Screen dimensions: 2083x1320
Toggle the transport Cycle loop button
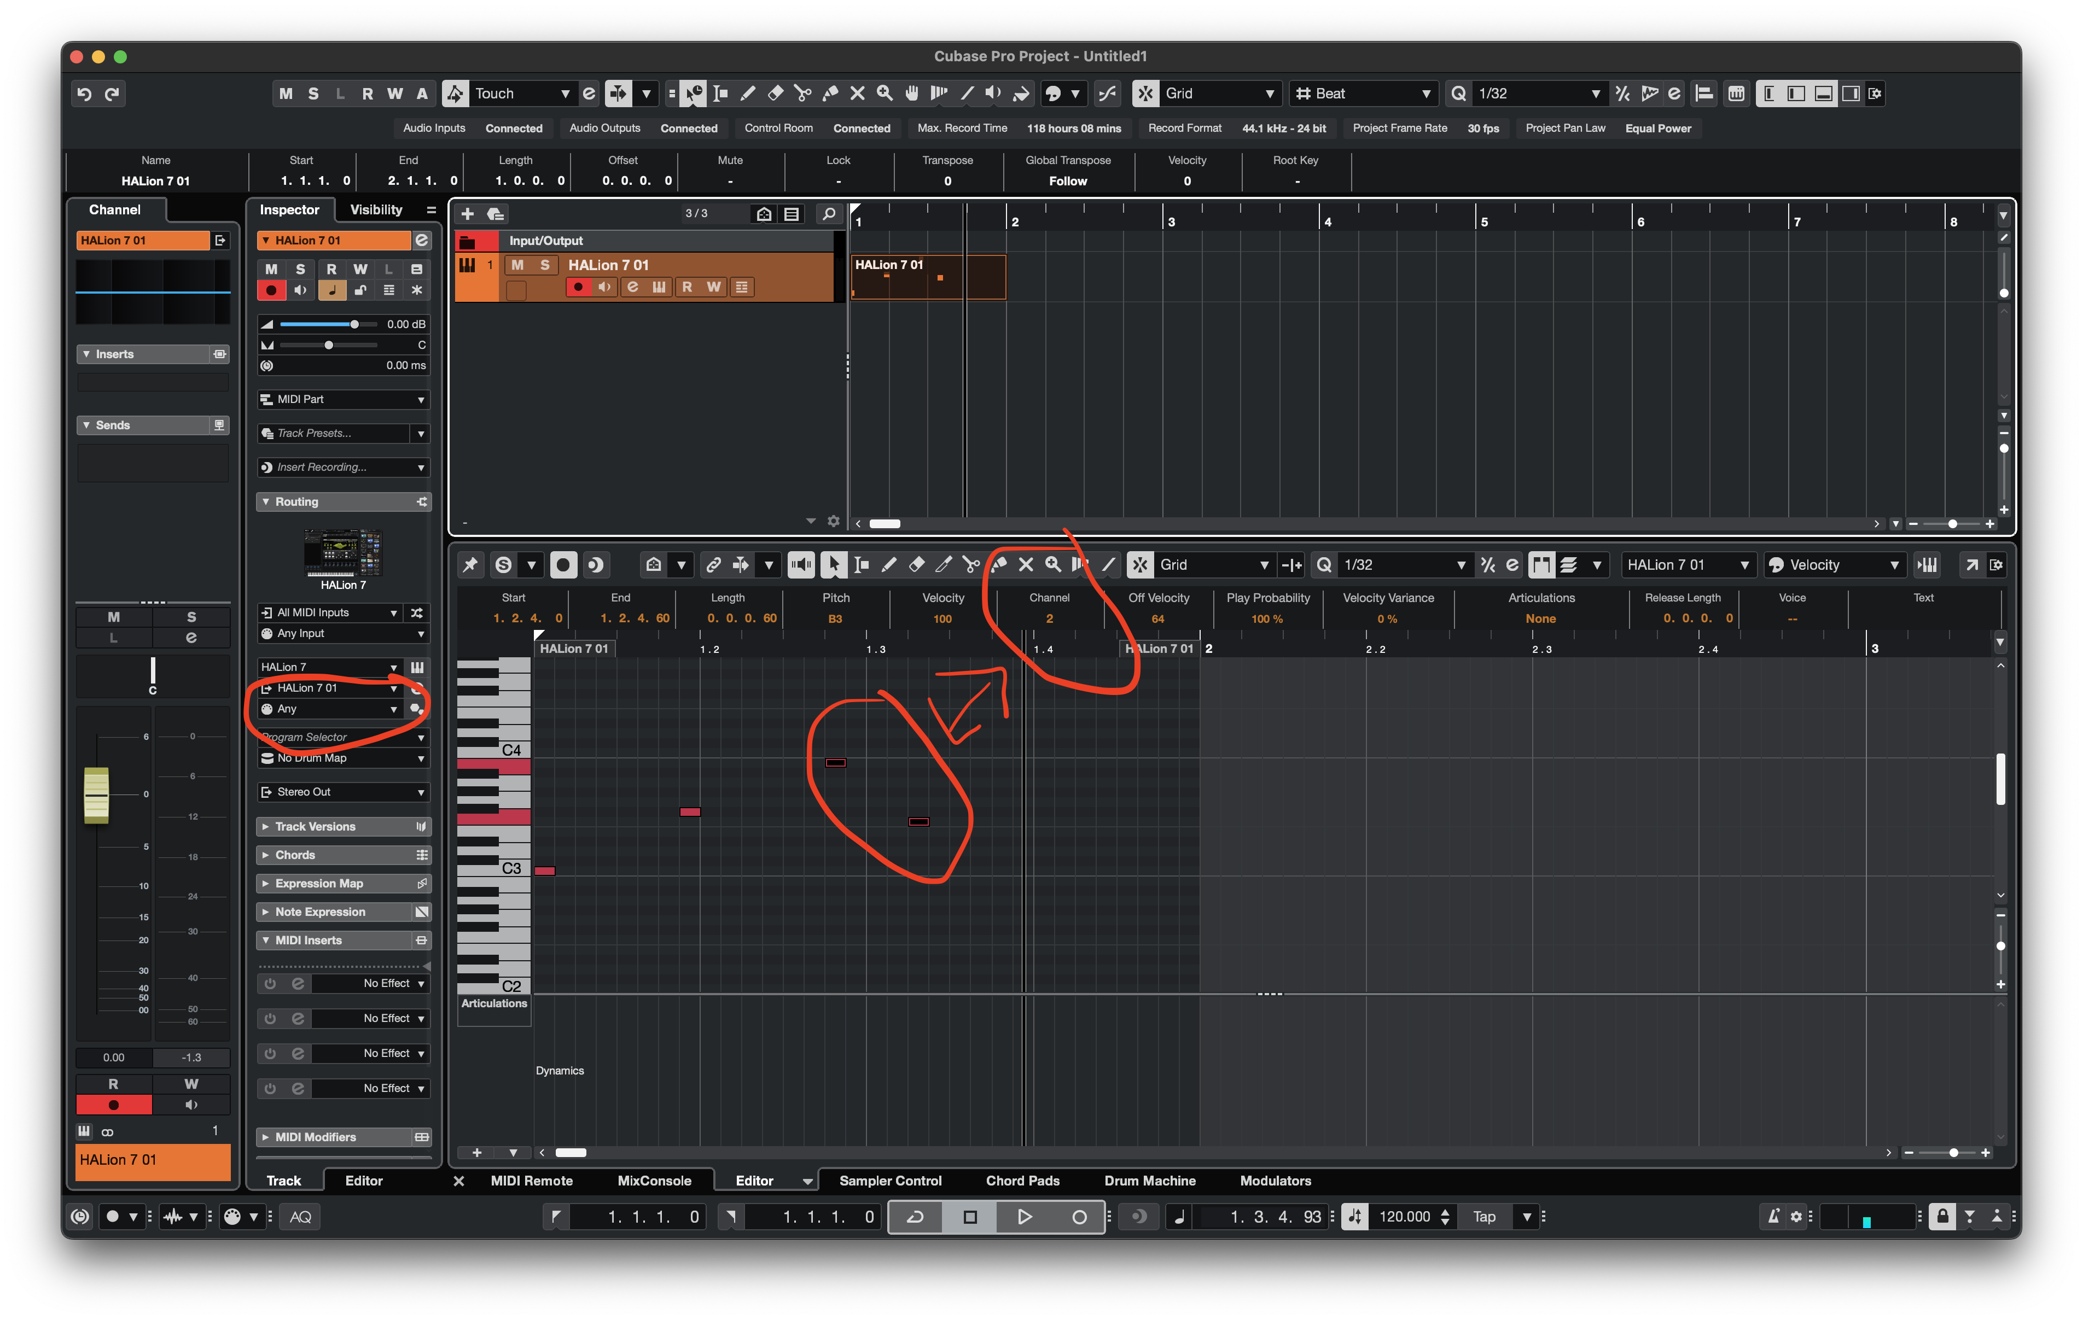click(915, 1216)
